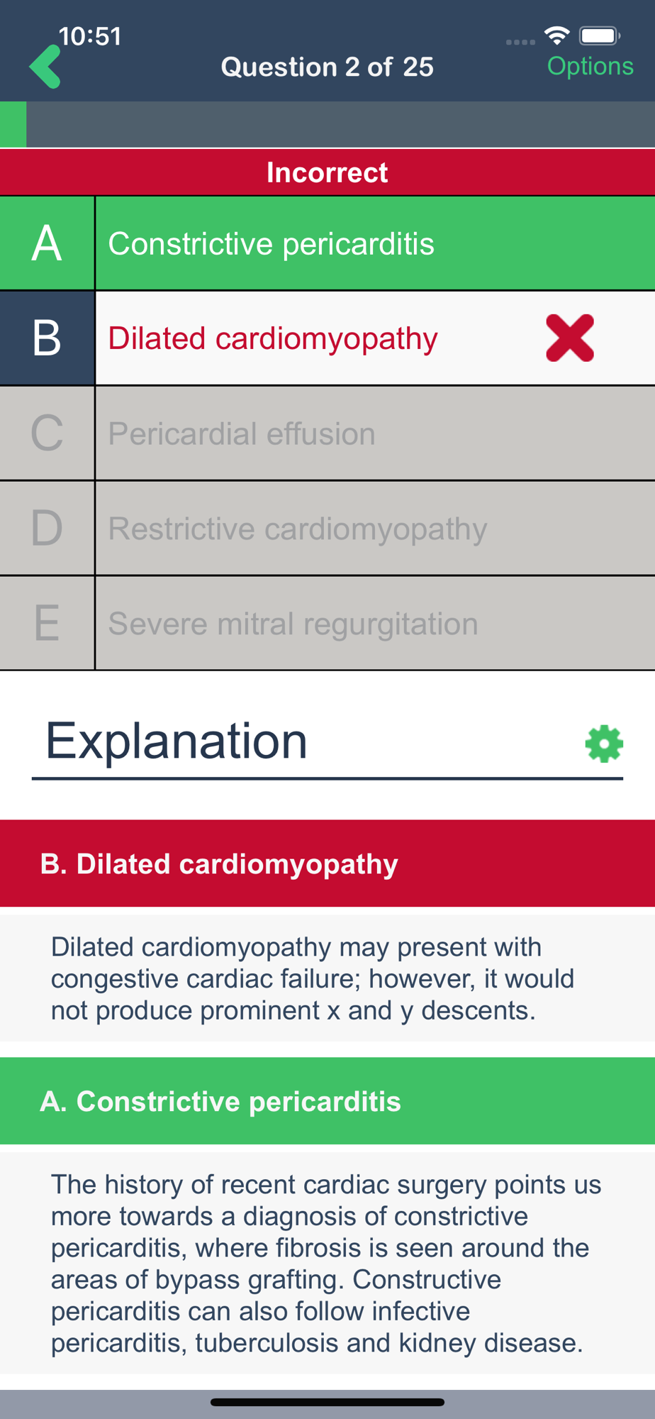Collapse the A. Constrictive pericarditis explanation header

point(327,1101)
